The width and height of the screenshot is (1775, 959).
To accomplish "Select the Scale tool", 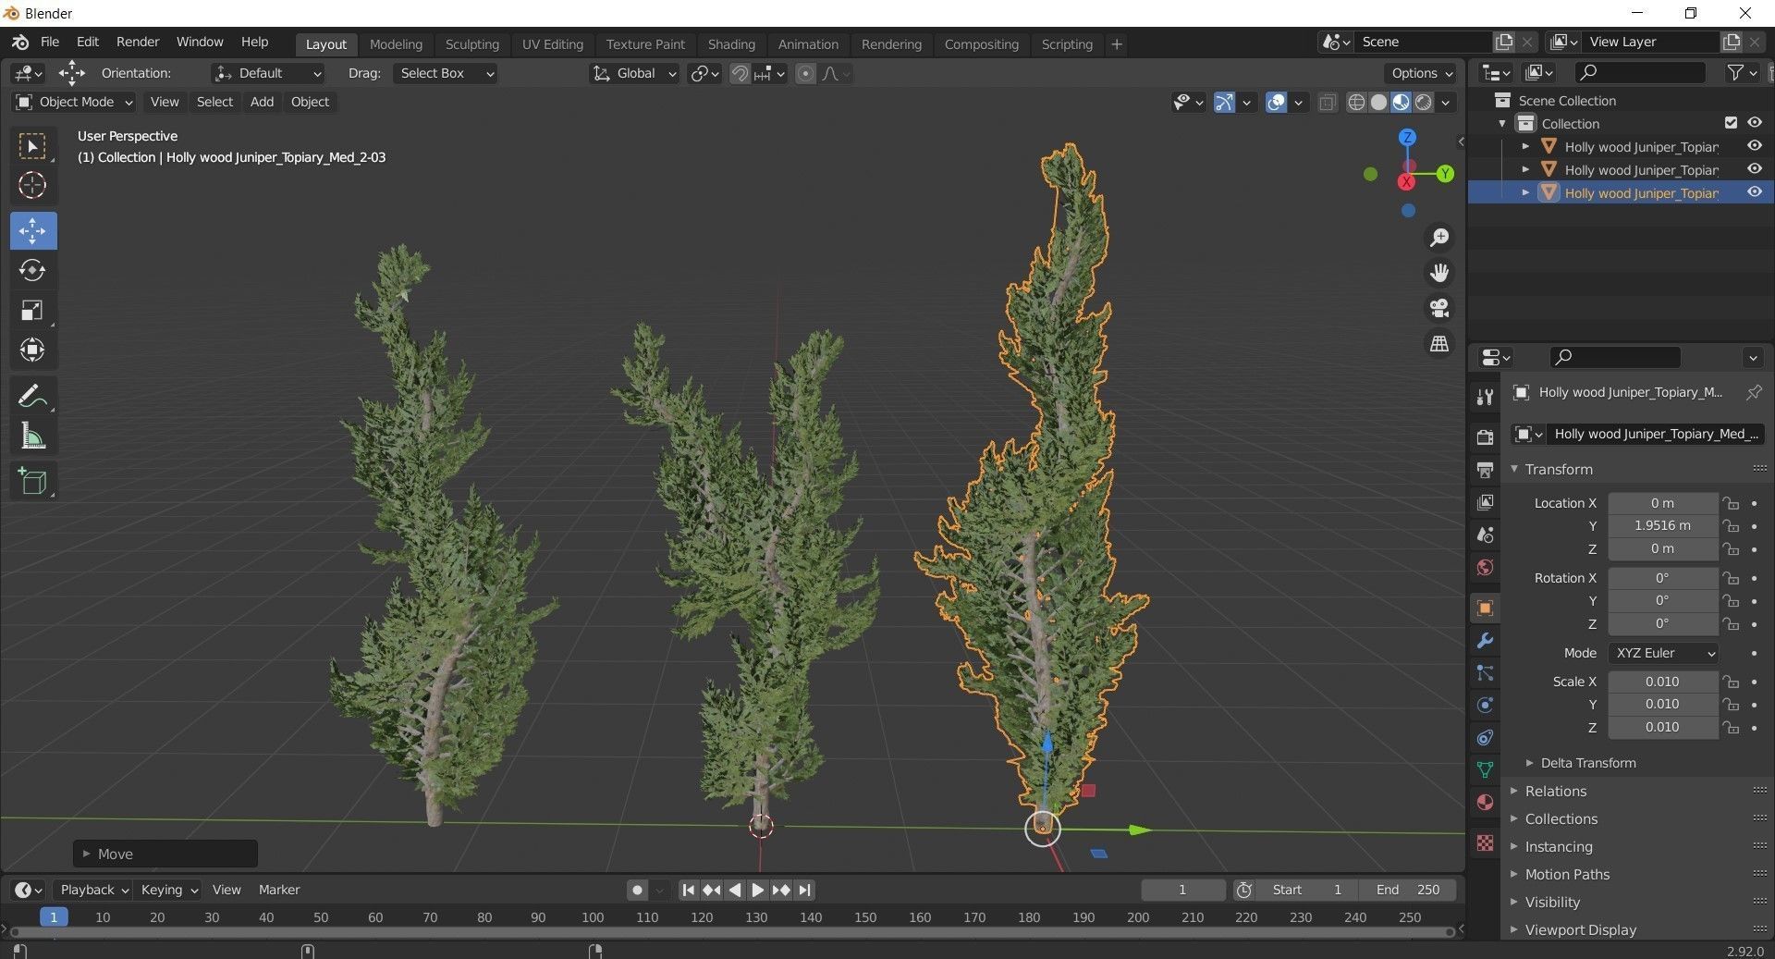I will [x=32, y=310].
